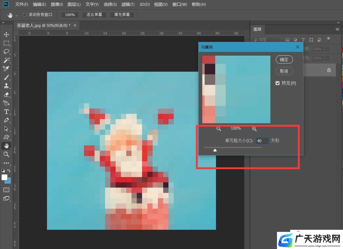
Task: Filter layers by smart object icon
Action: pos(319,40)
